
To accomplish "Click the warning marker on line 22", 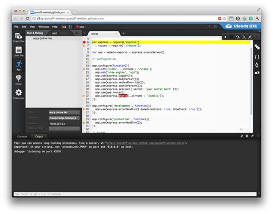I will pos(84,95).
